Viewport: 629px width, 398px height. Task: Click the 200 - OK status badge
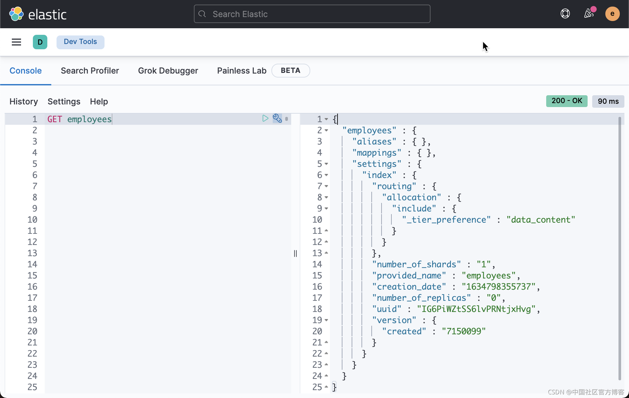(x=567, y=101)
